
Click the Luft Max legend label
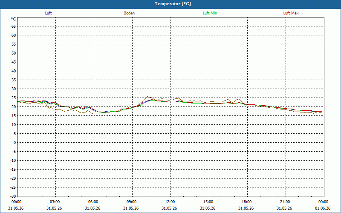point(291,13)
